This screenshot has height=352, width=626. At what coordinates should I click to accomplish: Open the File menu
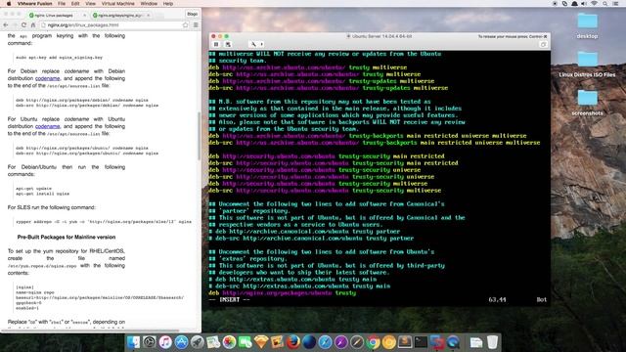tap(62, 4)
